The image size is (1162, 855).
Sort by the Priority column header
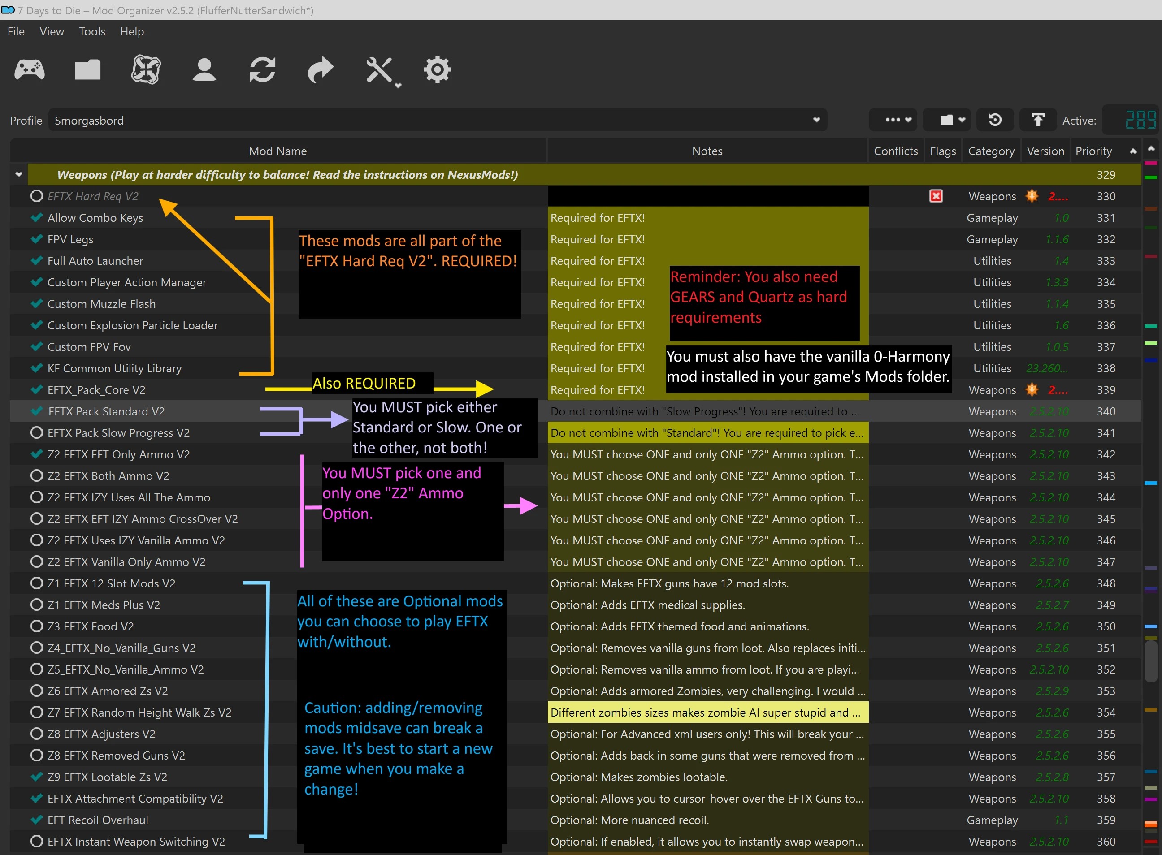(1106, 151)
